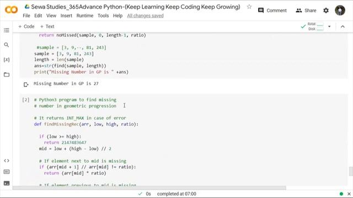353x198 pixels.
Task: Click the line 'sample = [3, 9, 81, 243]'
Action: click(64, 54)
